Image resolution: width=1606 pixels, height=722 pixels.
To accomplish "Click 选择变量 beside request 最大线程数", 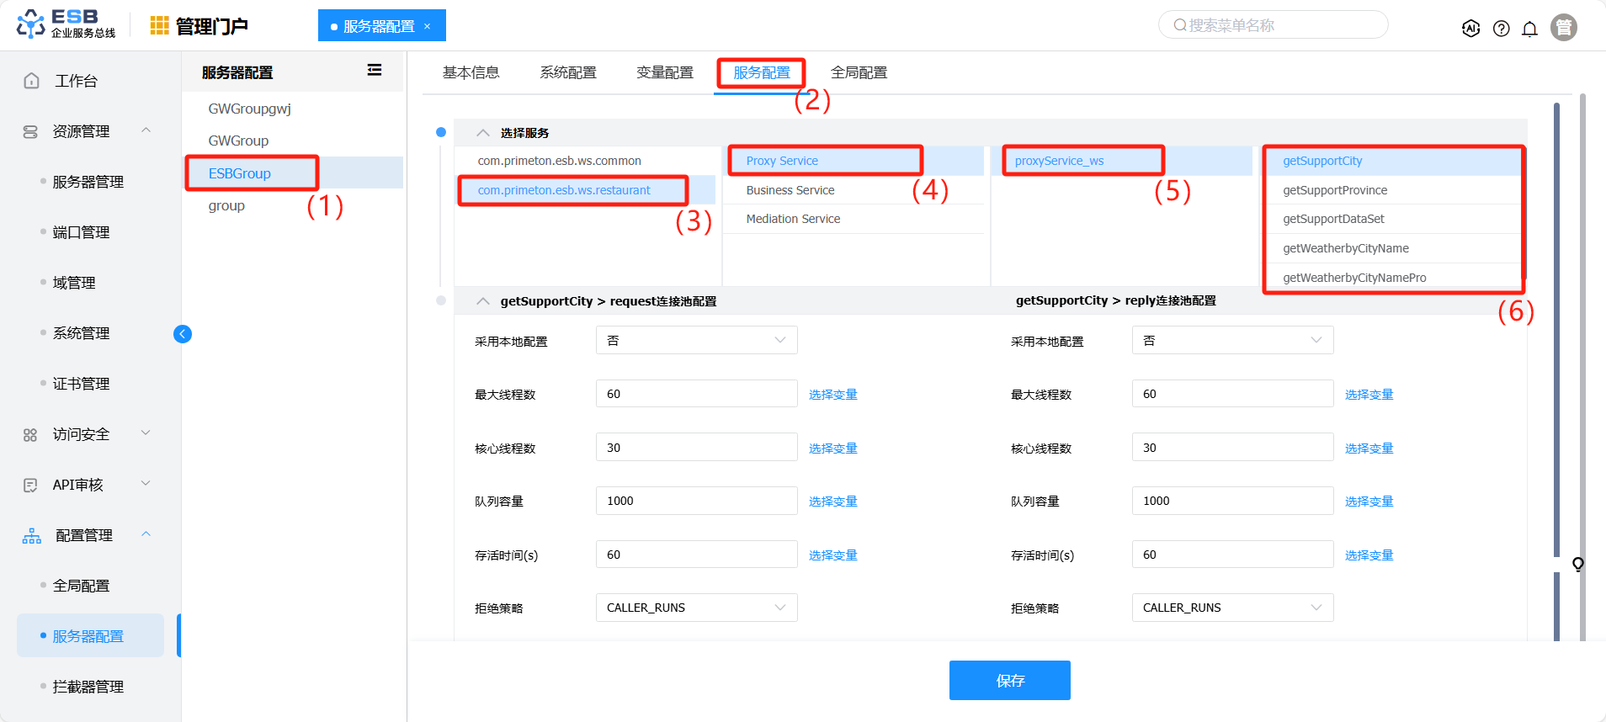I will tap(832, 395).
